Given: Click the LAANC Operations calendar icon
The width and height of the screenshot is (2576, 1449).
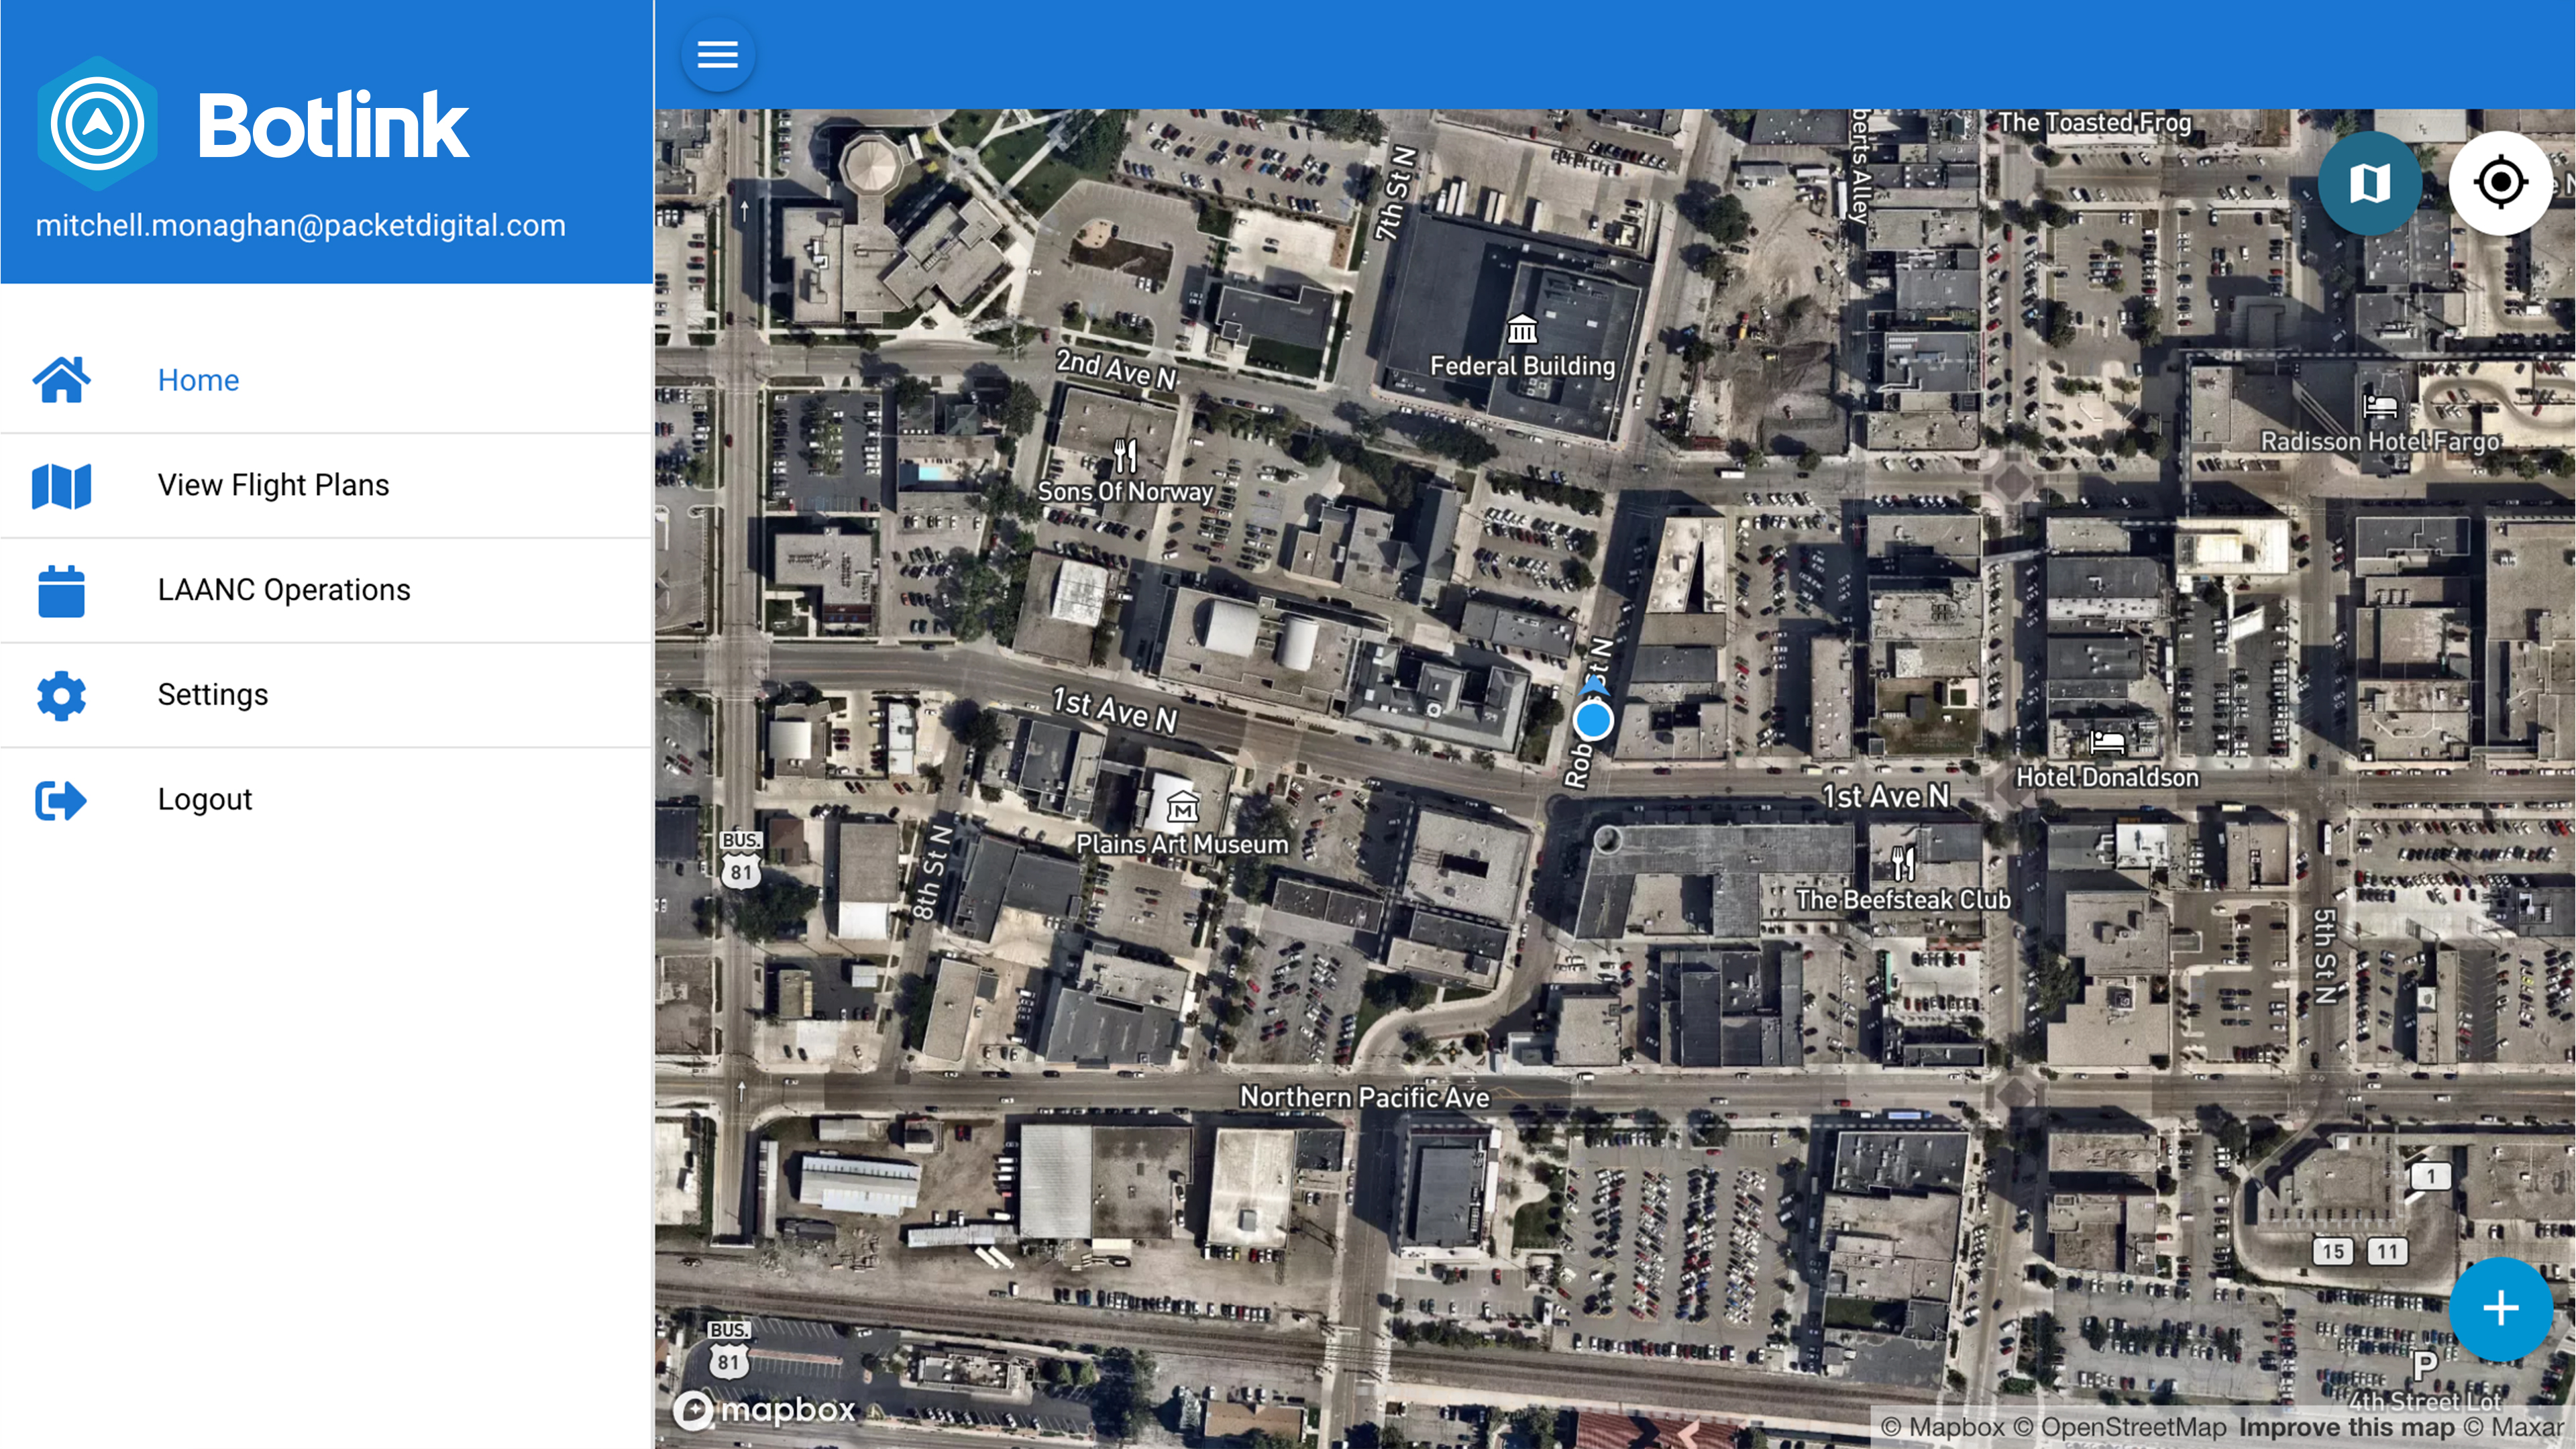Looking at the screenshot, I should point(62,591).
